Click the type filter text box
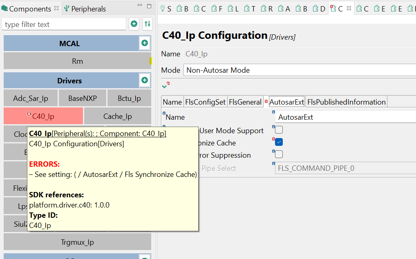This screenshot has height=259, width=416. tap(64, 24)
